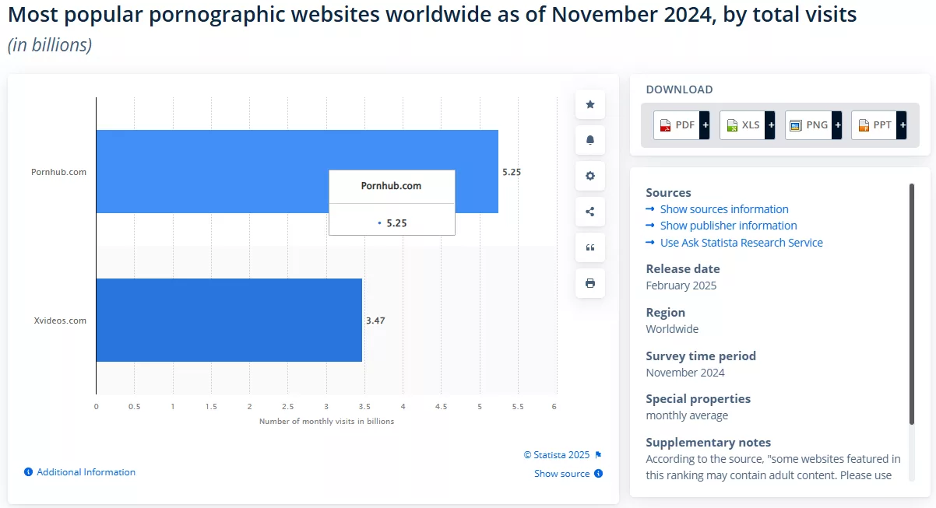The height and width of the screenshot is (508, 936).
Task: Click the DOWNLOAD heading
Action: (679, 89)
